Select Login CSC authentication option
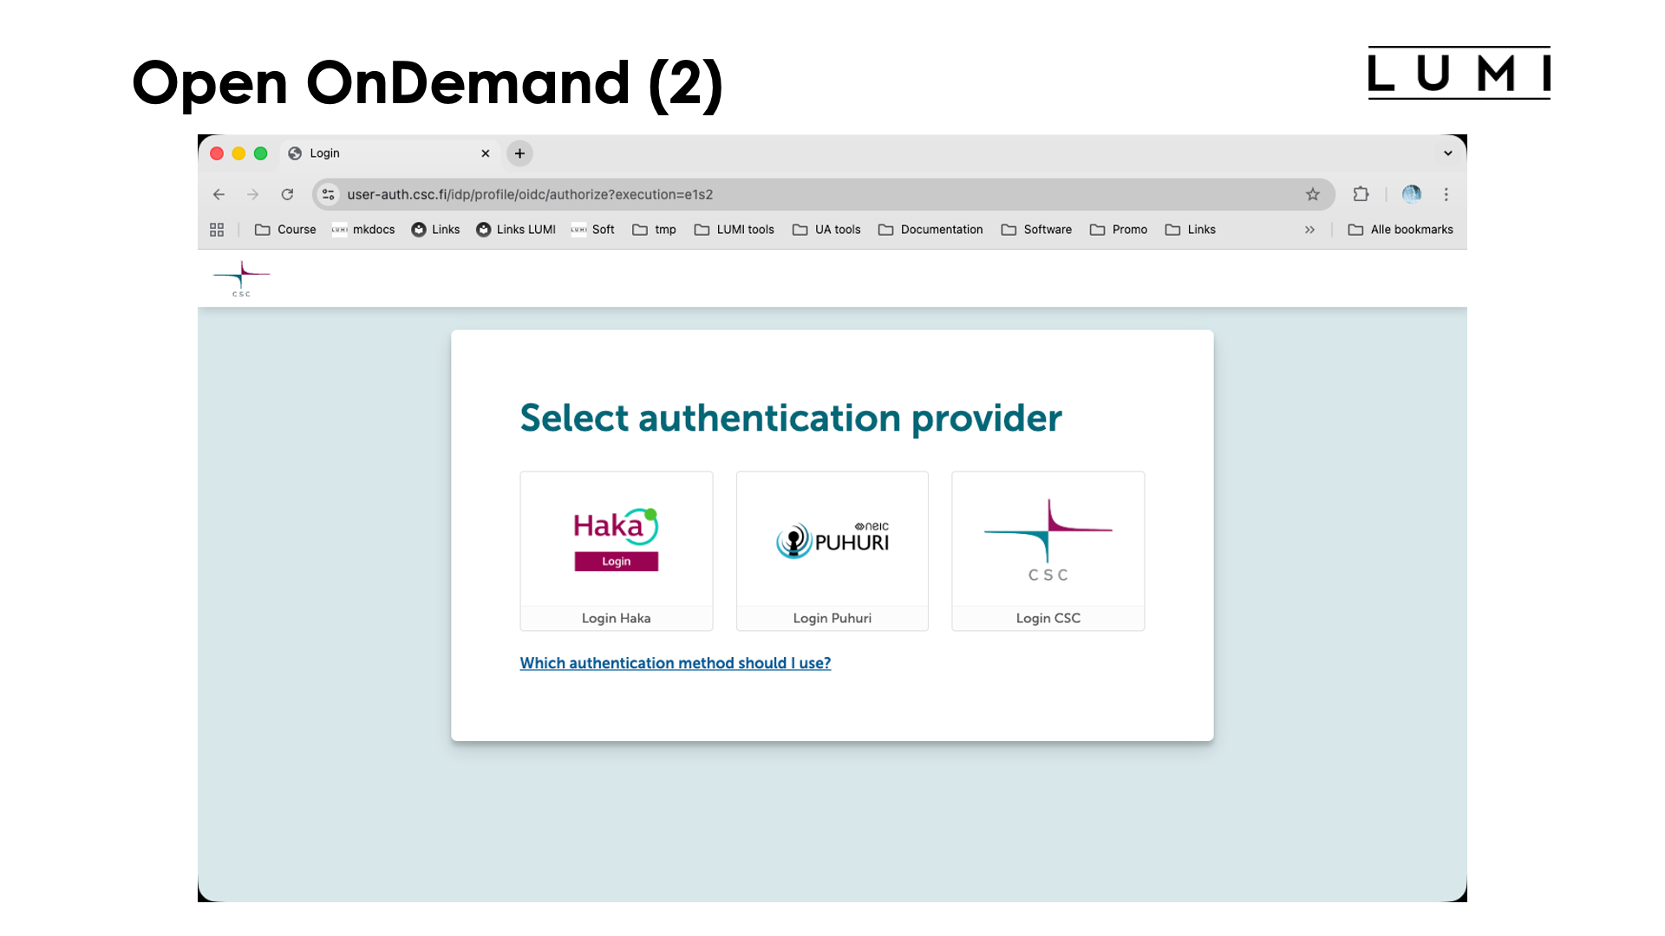The height and width of the screenshot is (936, 1665). (x=1048, y=551)
